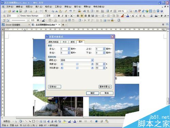Open the font size dropdown 五号
170x128 pixels.
tap(54, 16)
